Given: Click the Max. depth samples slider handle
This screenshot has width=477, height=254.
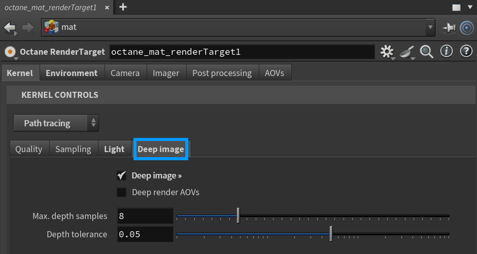Looking at the screenshot, I should point(238,216).
